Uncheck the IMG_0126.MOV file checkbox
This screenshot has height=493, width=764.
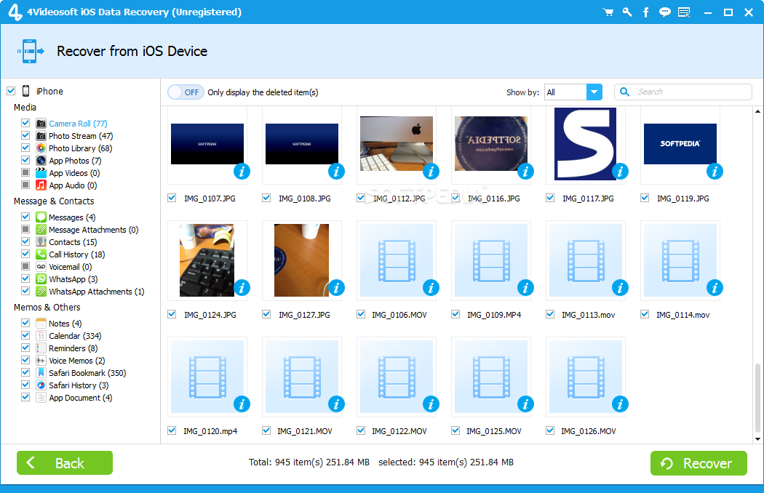coord(550,430)
